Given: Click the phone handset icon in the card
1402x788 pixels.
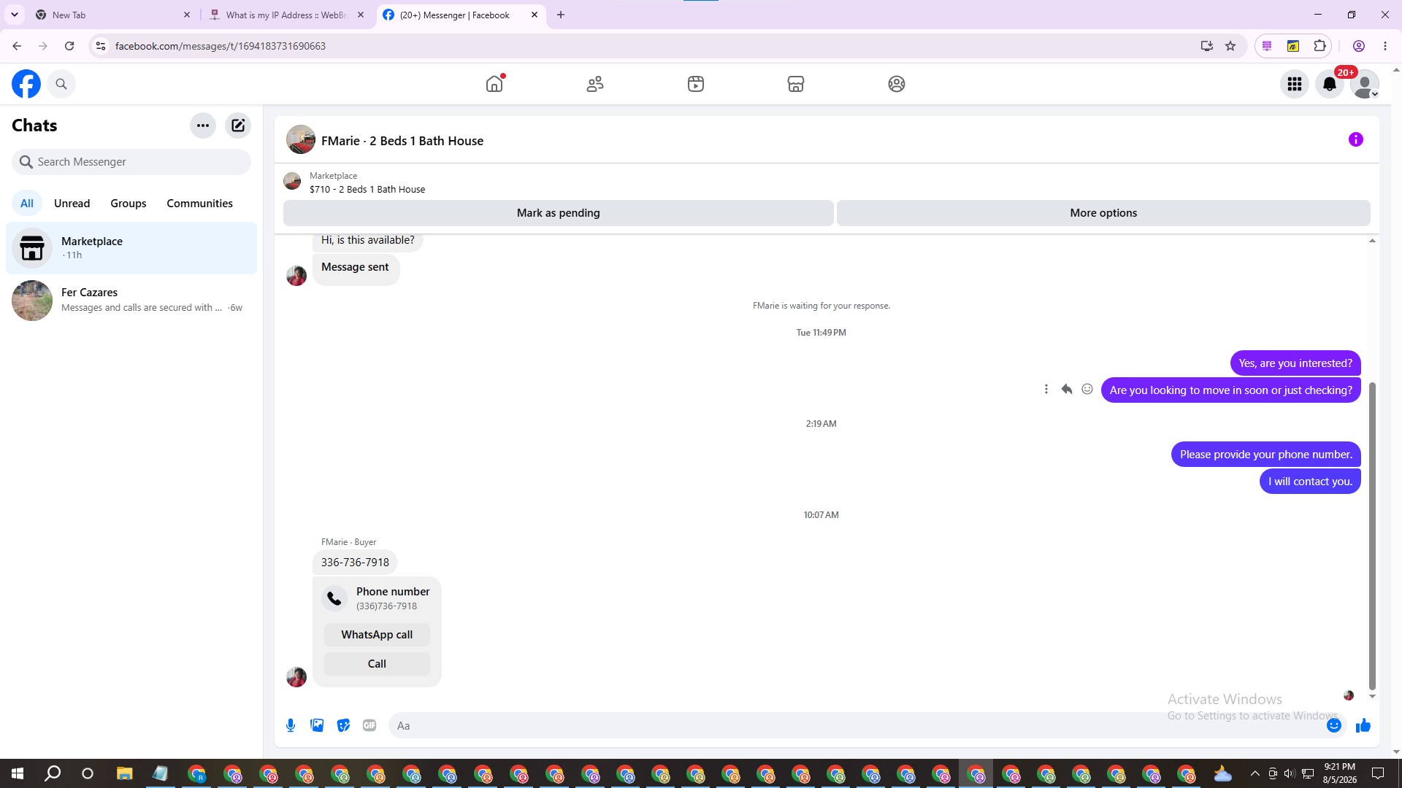Looking at the screenshot, I should (x=334, y=598).
